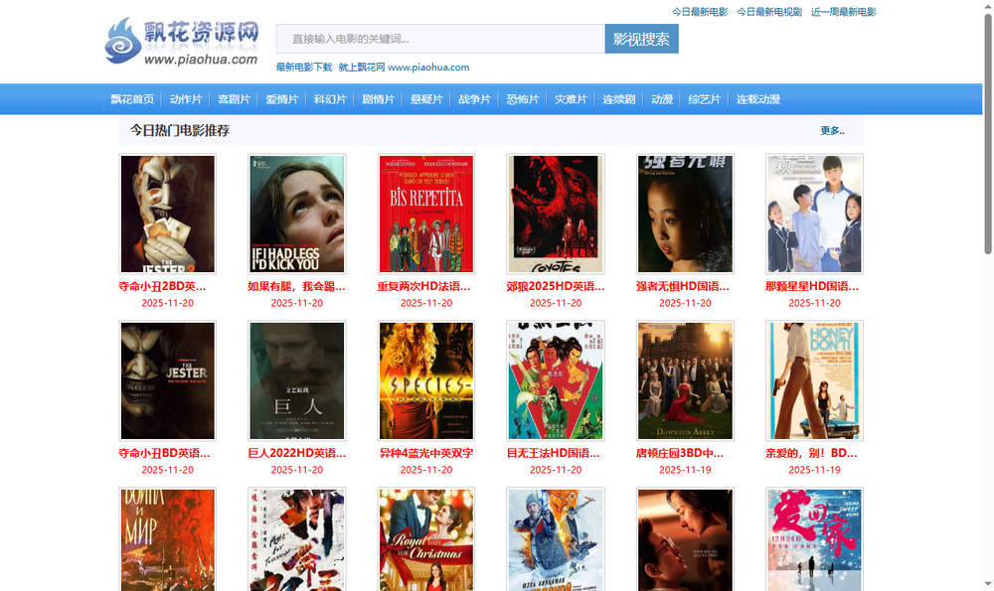Focus the movie keyword search field
This screenshot has height=591, width=994.
[440, 39]
